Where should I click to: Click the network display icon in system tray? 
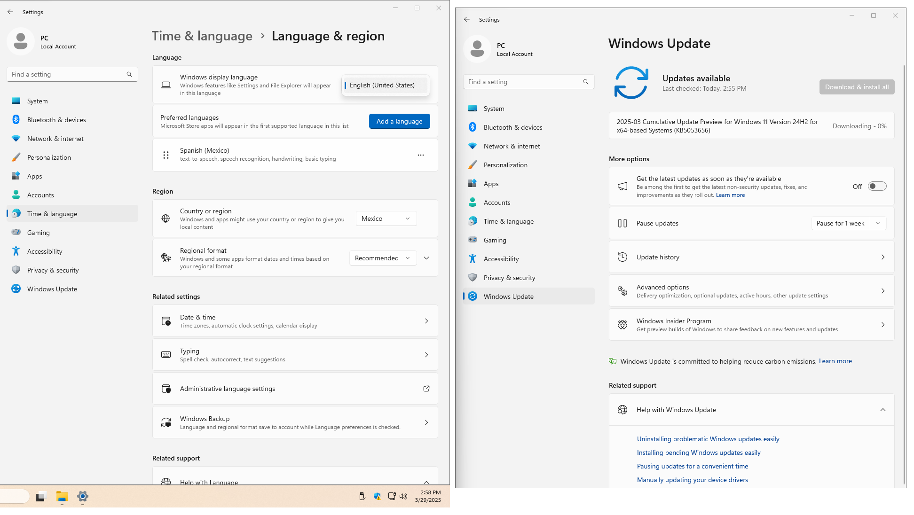[392, 496]
